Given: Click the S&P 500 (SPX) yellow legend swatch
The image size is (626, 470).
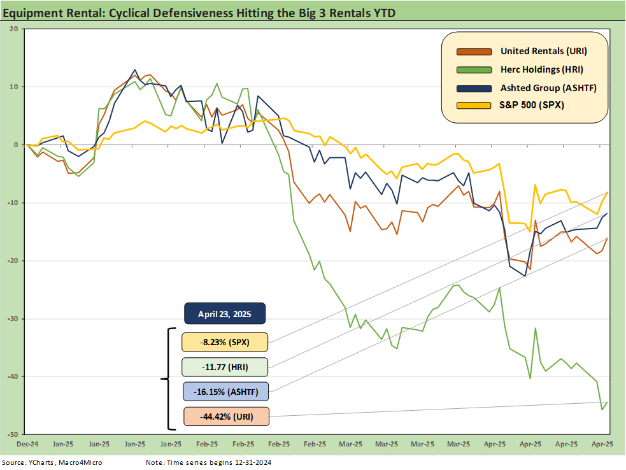Looking at the screenshot, I should (474, 106).
